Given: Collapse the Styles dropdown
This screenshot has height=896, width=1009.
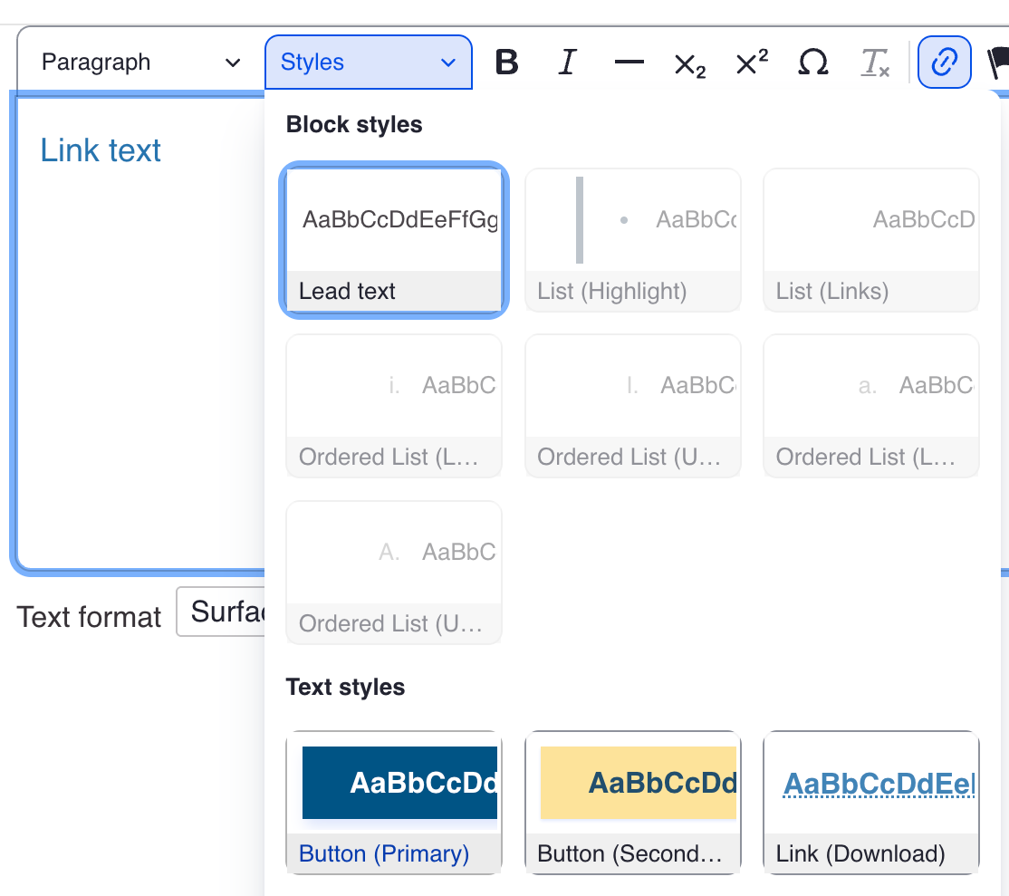Looking at the screenshot, I should 368,63.
